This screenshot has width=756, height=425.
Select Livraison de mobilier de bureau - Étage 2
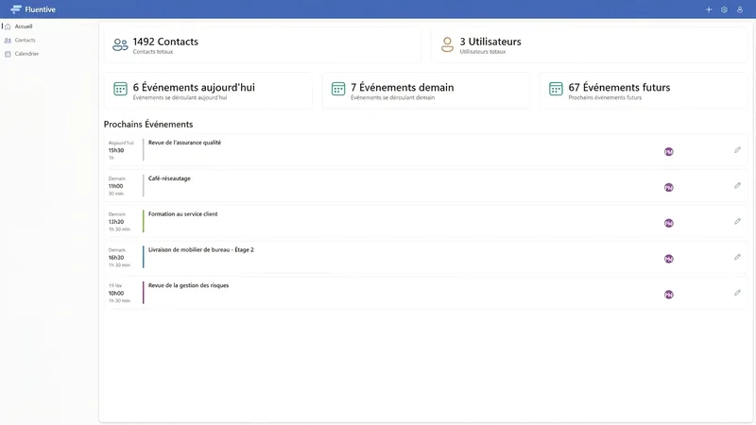[201, 249]
